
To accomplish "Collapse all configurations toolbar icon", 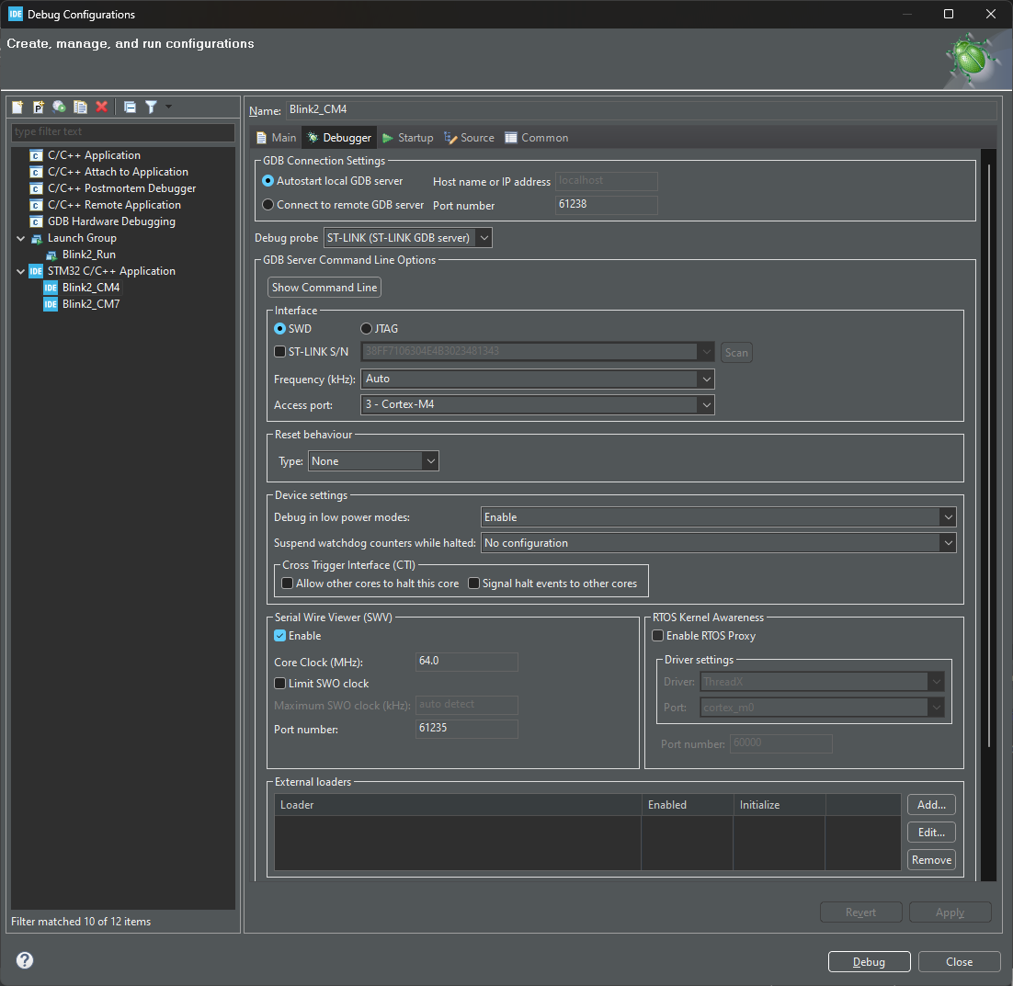I will (x=130, y=108).
